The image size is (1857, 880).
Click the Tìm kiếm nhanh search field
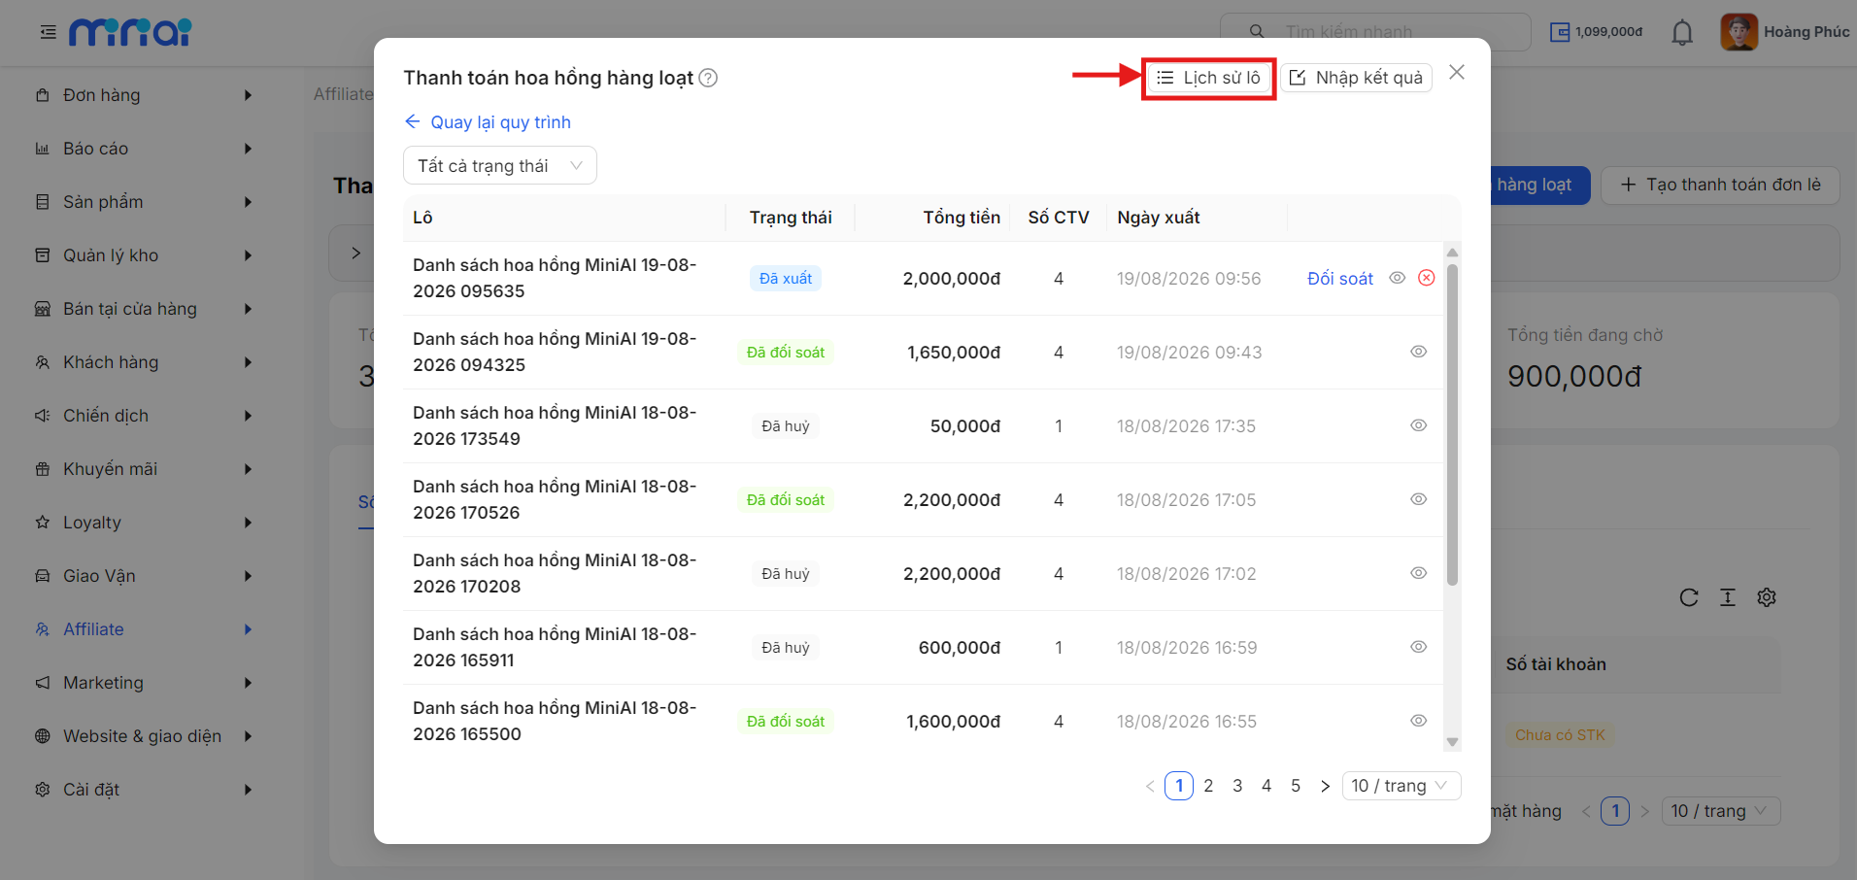1375,32
